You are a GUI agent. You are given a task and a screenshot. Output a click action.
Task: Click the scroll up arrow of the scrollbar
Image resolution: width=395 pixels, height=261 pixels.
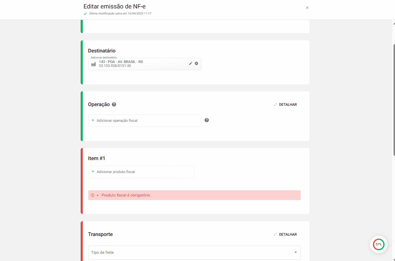tap(393, 24)
